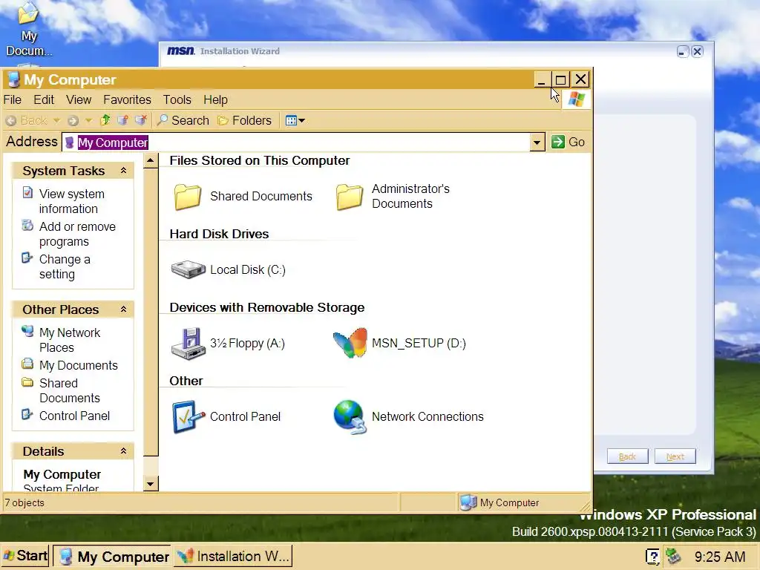Click the 7 objects status bar text
Viewport: 760px width, 570px height.
point(24,503)
